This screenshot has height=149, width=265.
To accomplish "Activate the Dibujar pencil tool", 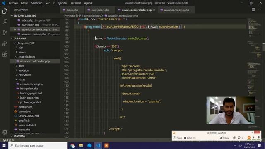I will tap(224, 138).
